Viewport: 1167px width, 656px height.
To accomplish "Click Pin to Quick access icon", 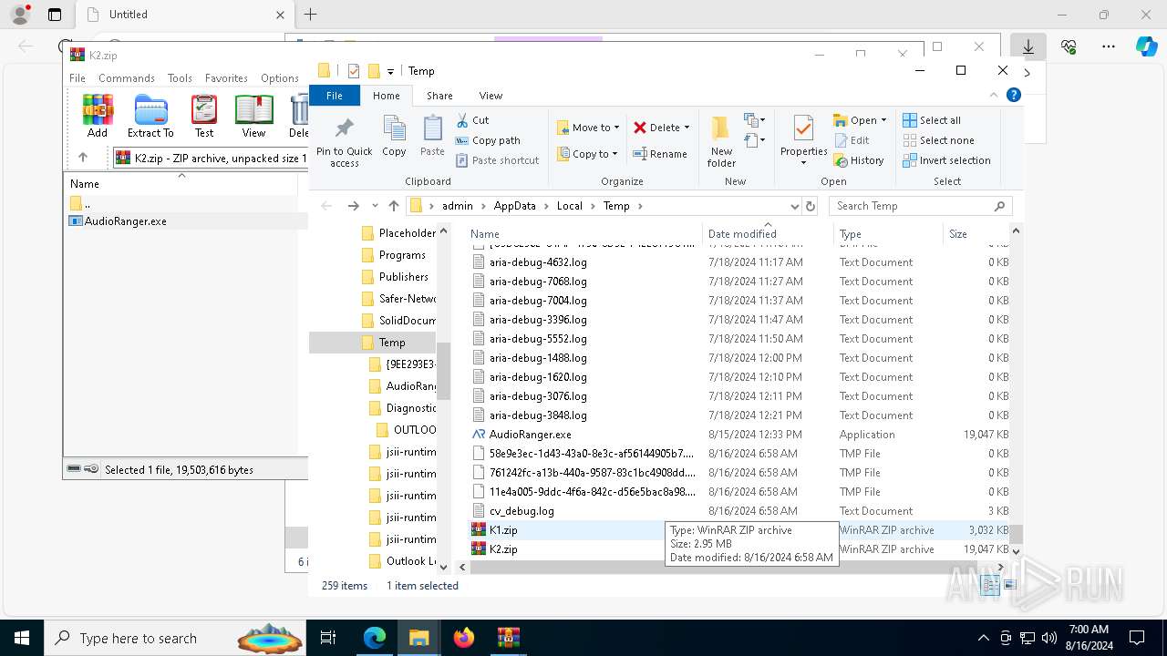I will coord(345,142).
